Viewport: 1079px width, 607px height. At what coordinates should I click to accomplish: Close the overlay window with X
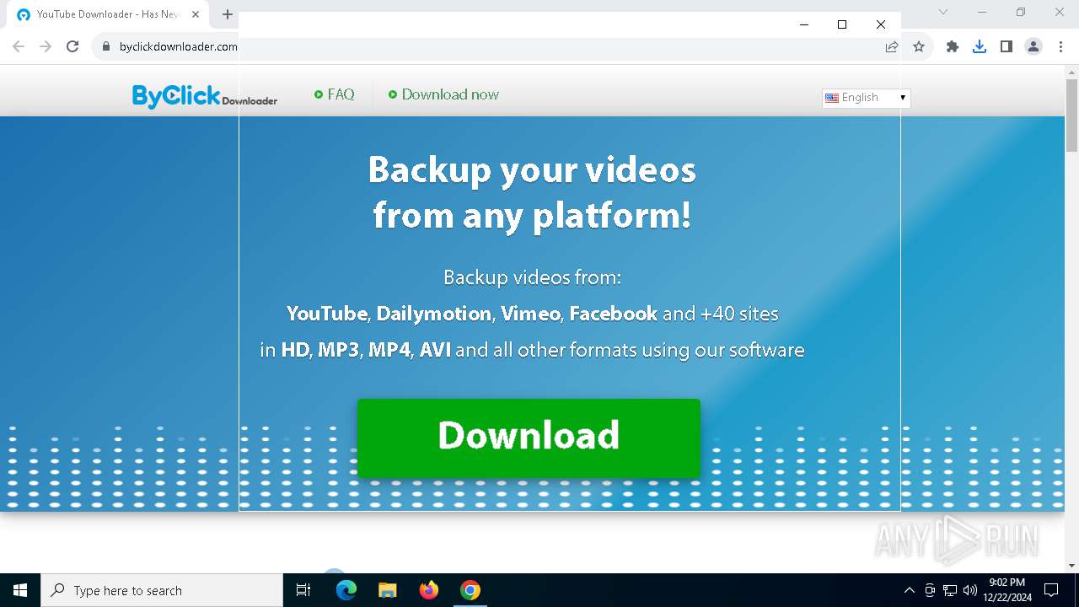click(881, 24)
